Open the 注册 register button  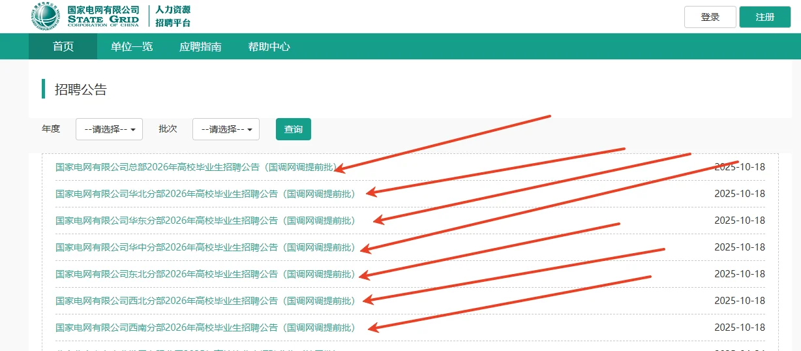[765, 17]
